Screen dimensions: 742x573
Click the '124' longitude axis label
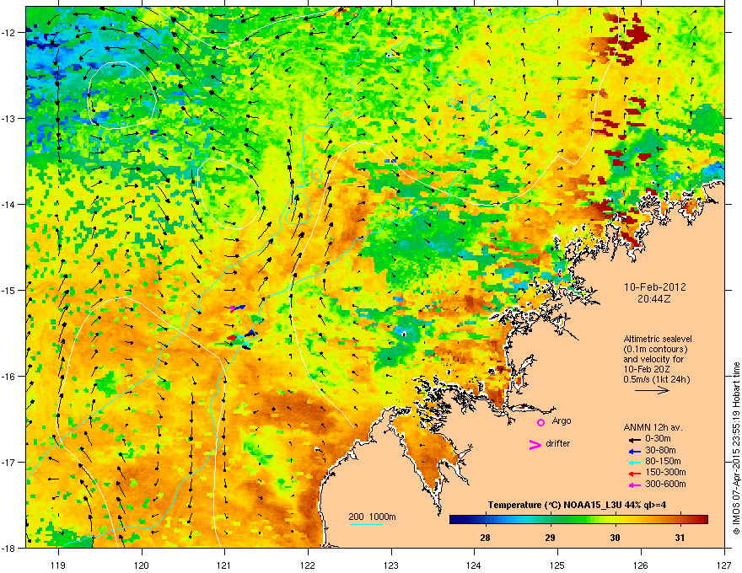point(474,565)
